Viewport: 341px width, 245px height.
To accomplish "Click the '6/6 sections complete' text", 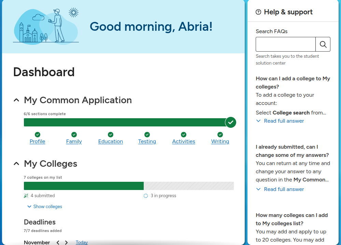I will tap(45, 114).
